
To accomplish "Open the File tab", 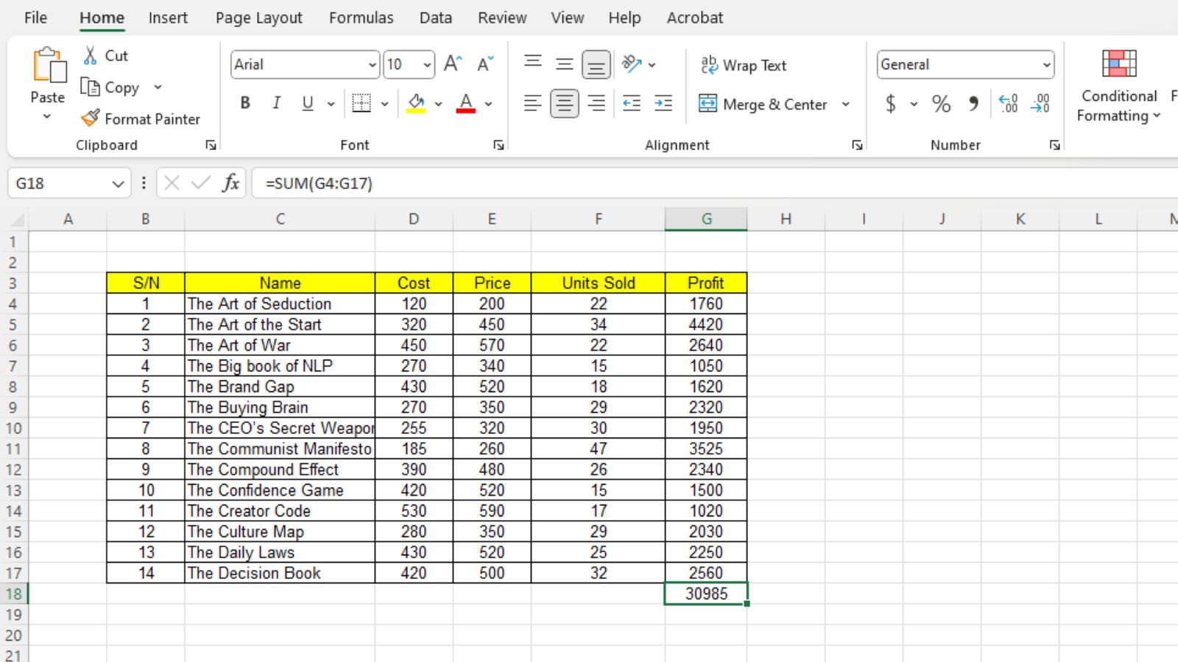I will pos(35,18).
